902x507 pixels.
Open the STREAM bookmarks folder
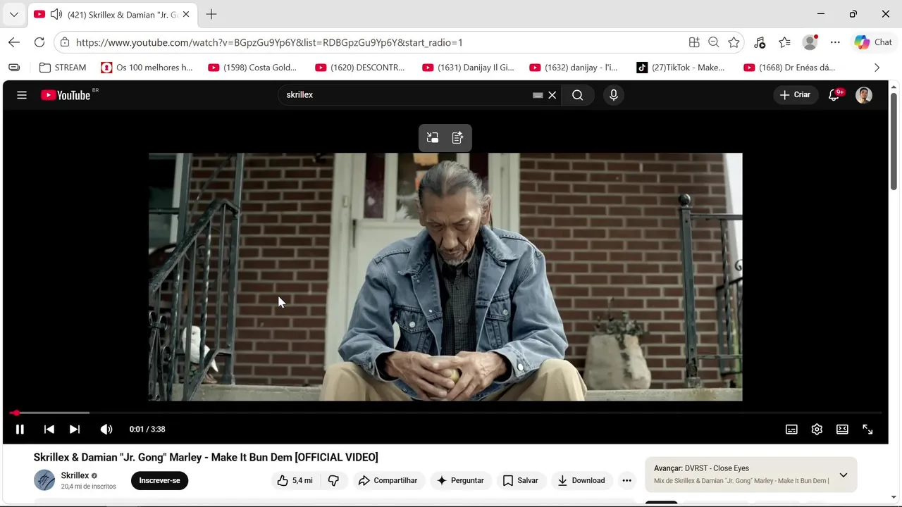coord(63,68)
